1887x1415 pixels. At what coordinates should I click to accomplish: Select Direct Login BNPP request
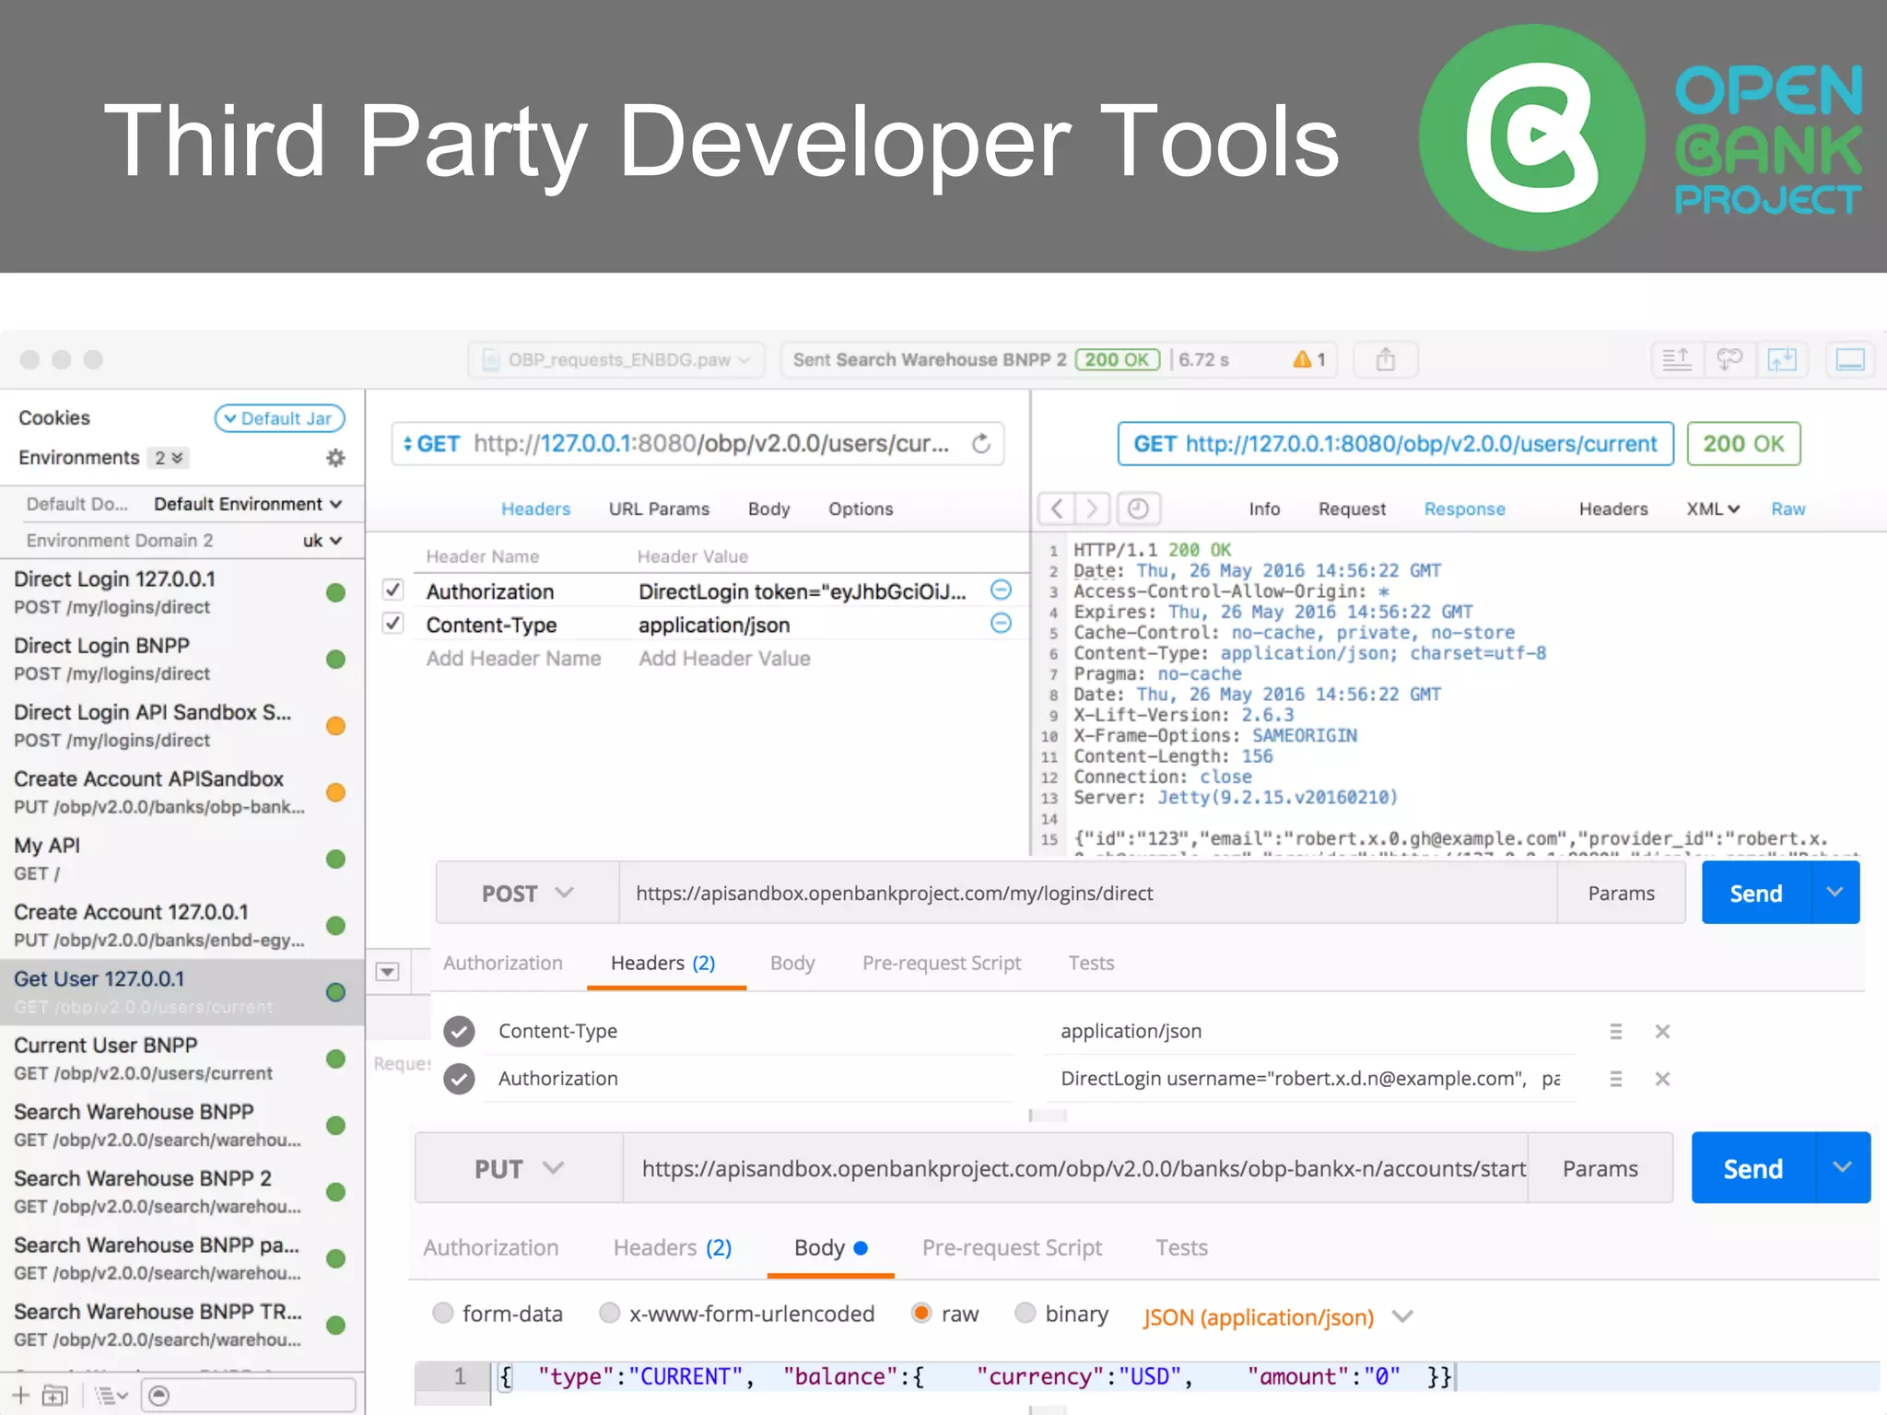(182, 659)
